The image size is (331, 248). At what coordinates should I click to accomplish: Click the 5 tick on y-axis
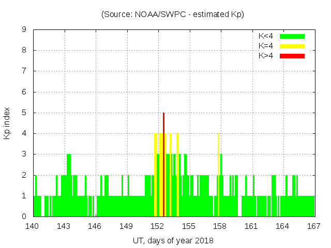(24, 113)
